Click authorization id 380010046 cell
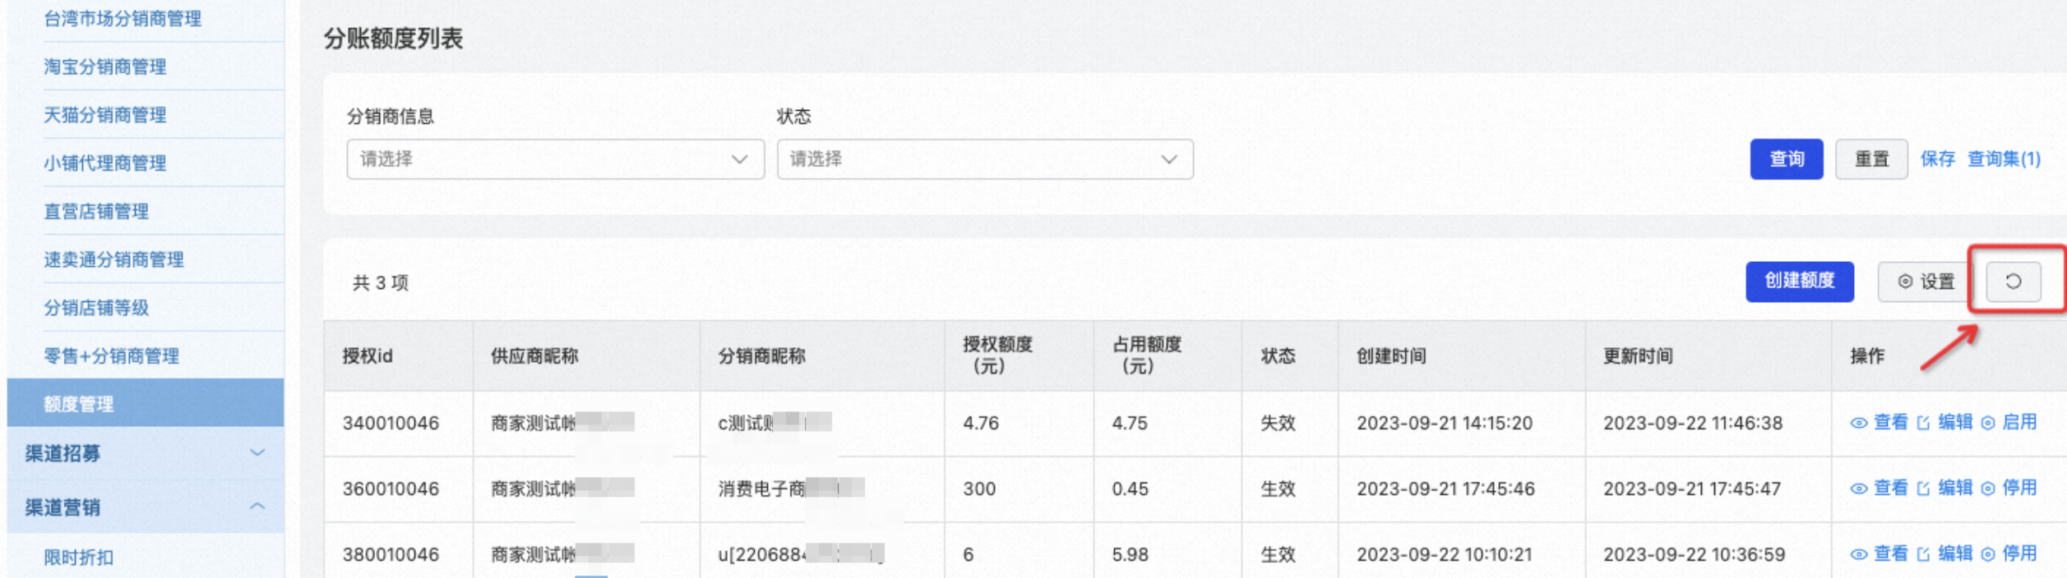2067x578 pixels. 391,555
